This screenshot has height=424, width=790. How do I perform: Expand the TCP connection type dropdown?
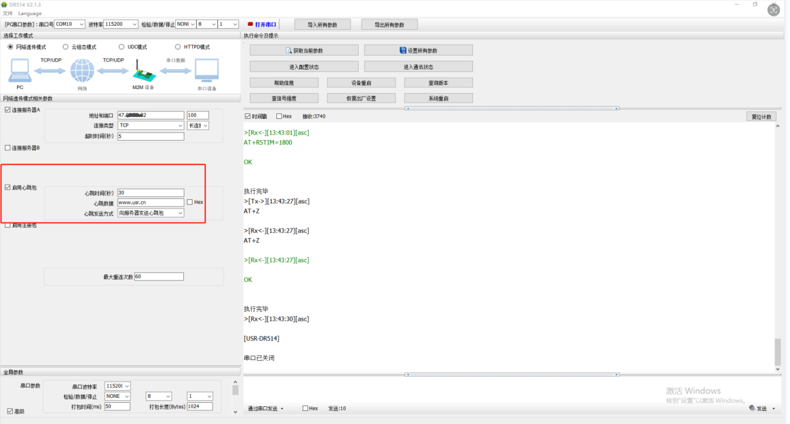click(x=151, y=125)
